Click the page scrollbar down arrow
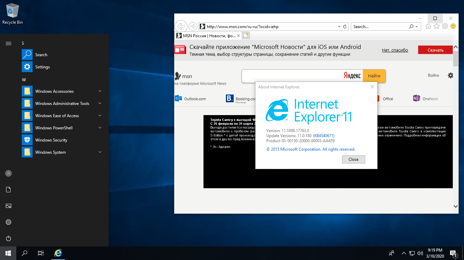The height and width of the screenshot is (260, 464). [x=456, y=206]
